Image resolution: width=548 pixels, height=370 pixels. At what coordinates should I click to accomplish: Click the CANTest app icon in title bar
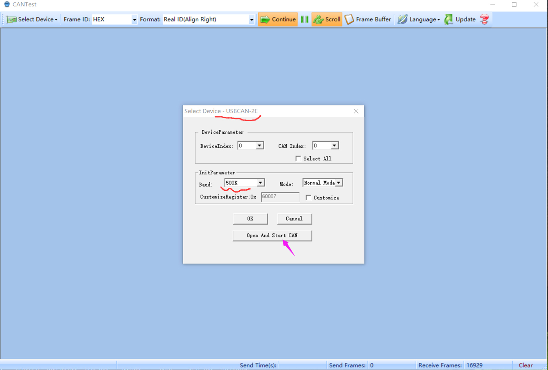click(x=7, y=4)
